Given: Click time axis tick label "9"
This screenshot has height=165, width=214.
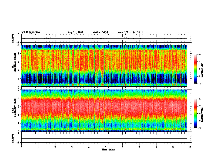Looking at the screenshot, I should pos(173,147).
